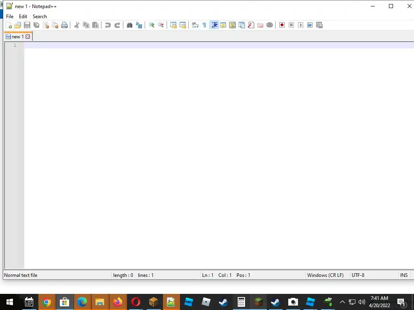This screenshot has width=414, height=310.
Task: Paste using the clipboard toolbar icon
Action: pyautogui.click(x=95, y=25)
